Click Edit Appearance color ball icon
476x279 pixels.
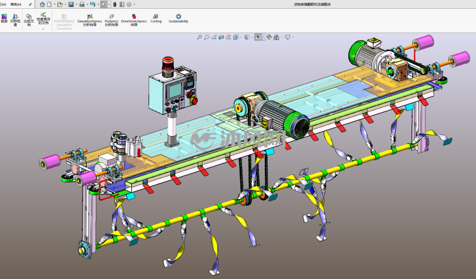click(x=269, y=37)
